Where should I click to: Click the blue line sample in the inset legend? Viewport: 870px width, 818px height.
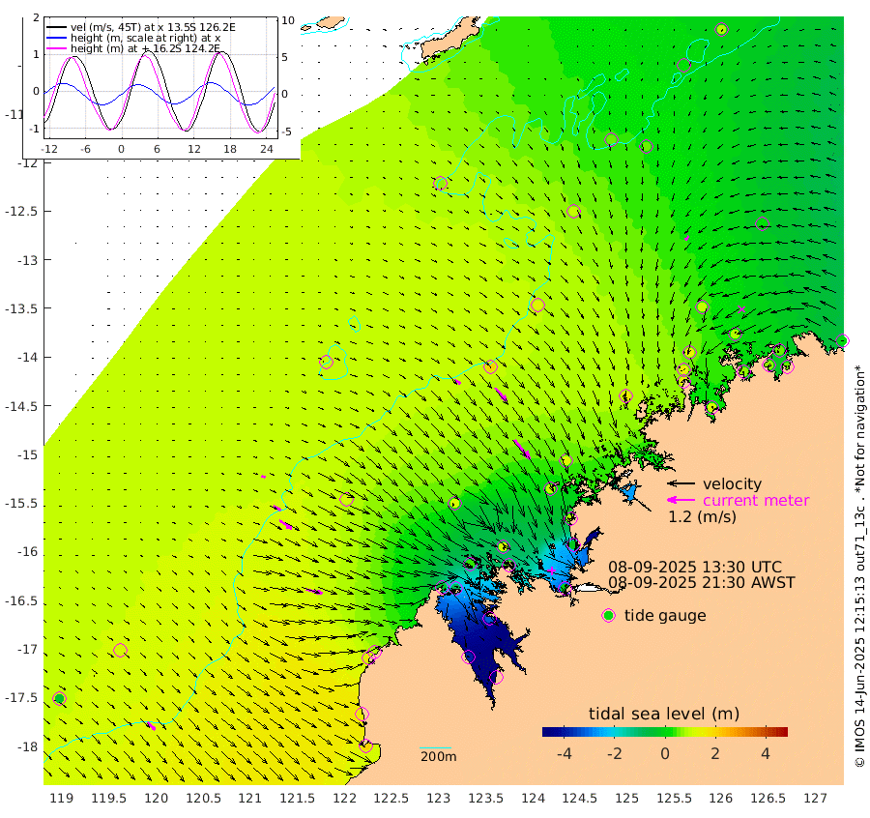coord(56,38)
